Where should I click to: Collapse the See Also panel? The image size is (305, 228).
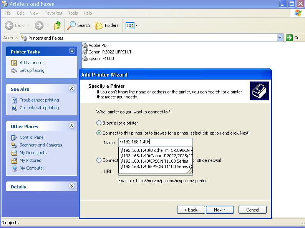(x=72, y=88)
